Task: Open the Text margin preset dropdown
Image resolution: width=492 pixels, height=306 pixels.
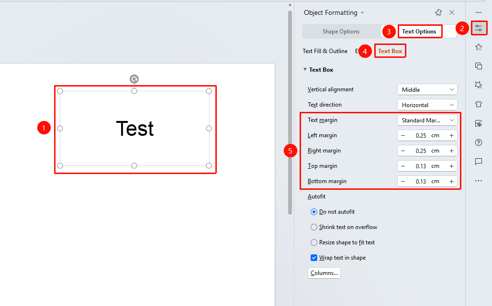Action: click(427, 120)
